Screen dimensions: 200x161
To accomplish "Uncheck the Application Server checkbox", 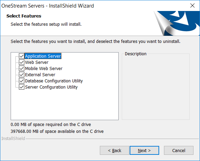I will pyautogui.click(x=22, y=56).
